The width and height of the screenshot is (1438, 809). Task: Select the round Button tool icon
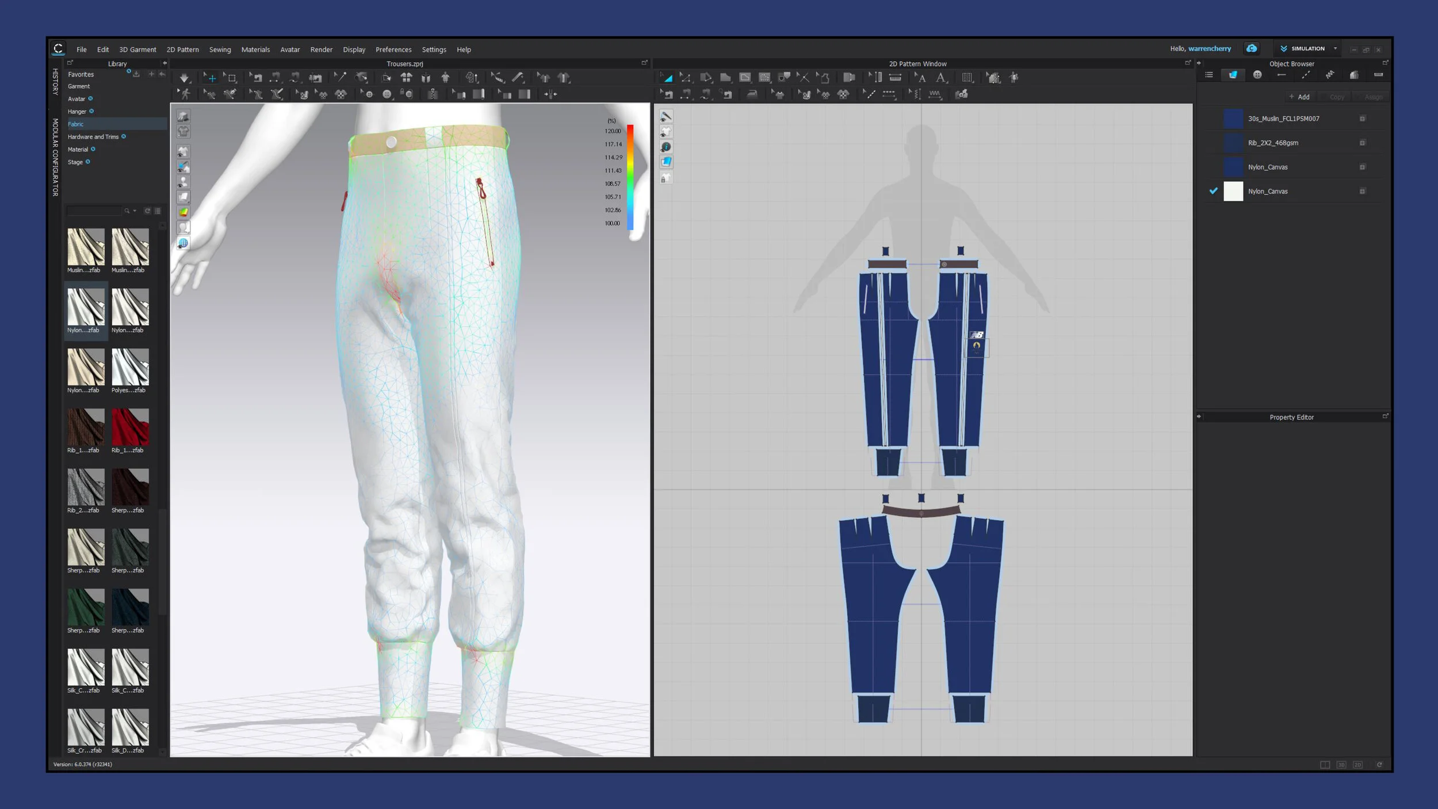click(x=387, y=94)
